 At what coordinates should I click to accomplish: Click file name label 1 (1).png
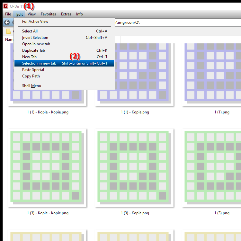tap(222, 112)
